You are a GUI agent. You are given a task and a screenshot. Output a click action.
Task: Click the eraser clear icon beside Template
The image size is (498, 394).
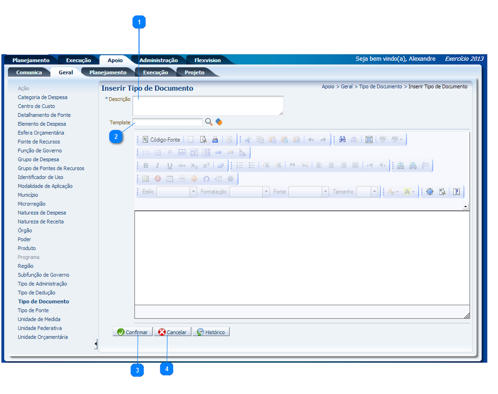tap(219, 122)
